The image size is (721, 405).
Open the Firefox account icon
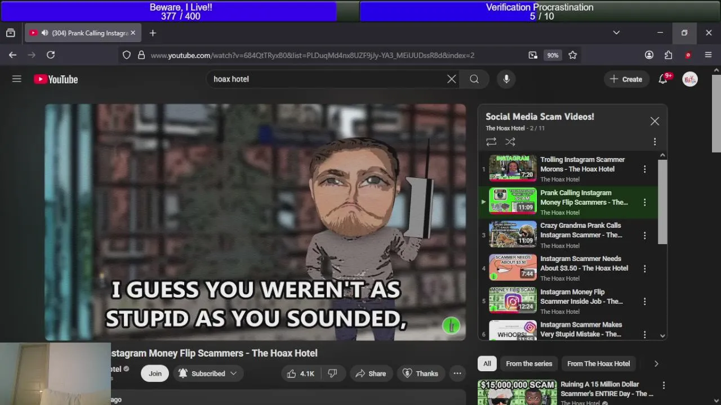649,55
